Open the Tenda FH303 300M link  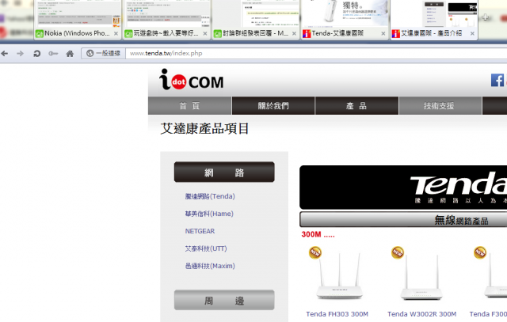tap(337, 314)
